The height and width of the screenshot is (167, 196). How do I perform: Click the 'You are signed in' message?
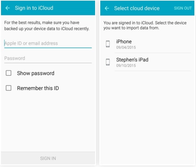145,25
